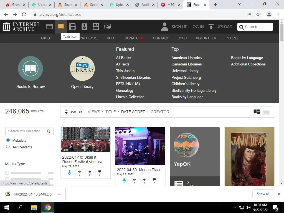
Task: Open the Chrome profile icon
Action: coord(269,14)
